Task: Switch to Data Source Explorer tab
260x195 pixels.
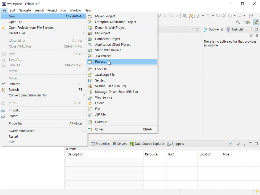Action: coord(147,144)
